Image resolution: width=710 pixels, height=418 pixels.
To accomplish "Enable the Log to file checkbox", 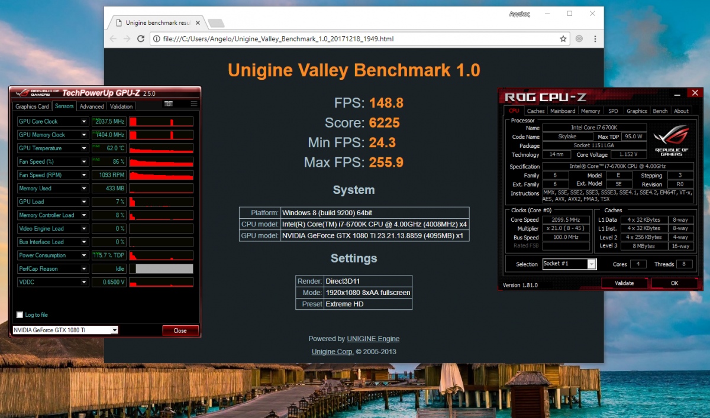I will pos(20,315).
